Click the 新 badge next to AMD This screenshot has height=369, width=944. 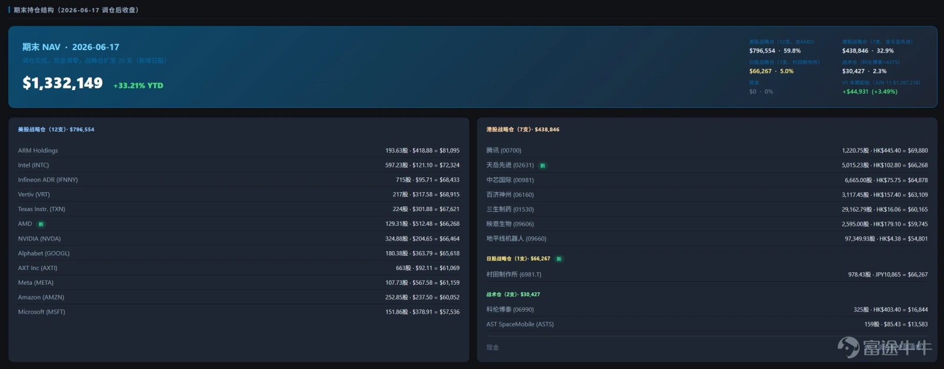point(41,224)
